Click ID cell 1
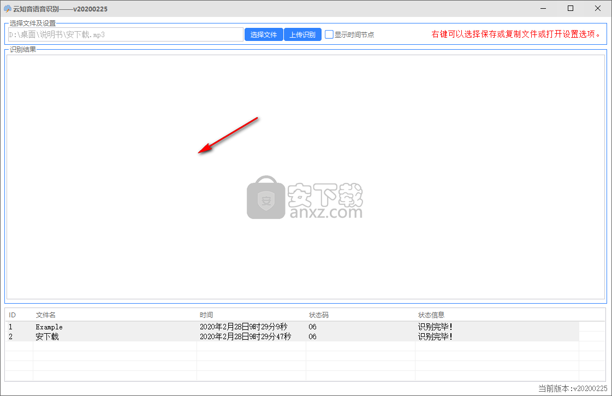 [x=10, y=327]
